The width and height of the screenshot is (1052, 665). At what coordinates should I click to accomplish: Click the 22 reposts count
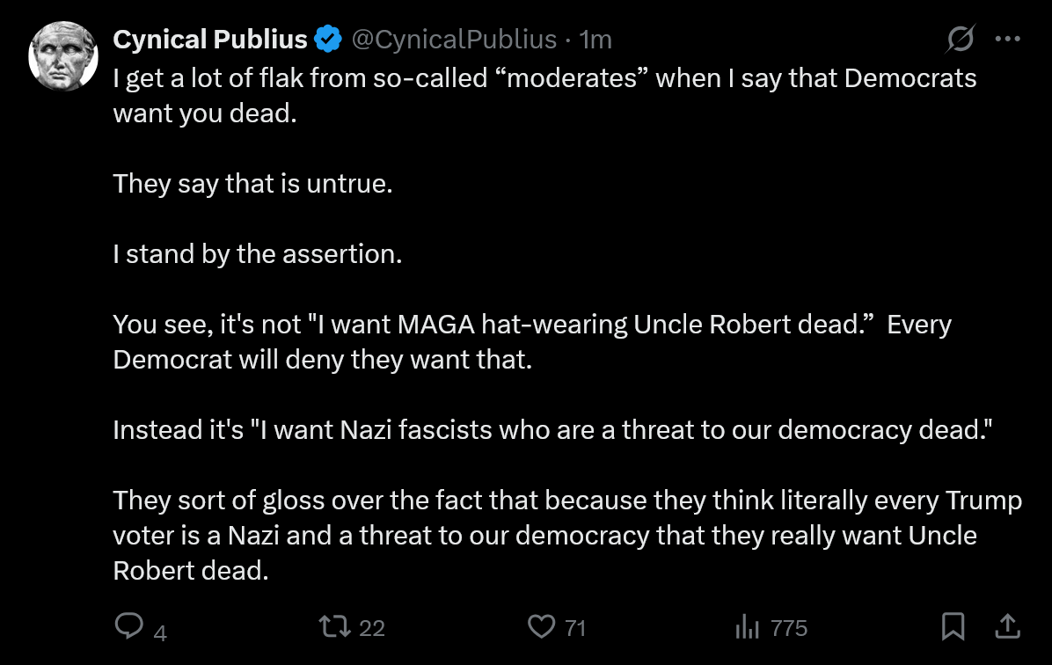(x=372, y=628)
